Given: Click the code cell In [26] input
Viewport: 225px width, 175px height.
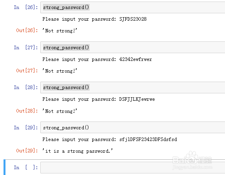Looking at the screenshot, I should (x=133, y=7).
